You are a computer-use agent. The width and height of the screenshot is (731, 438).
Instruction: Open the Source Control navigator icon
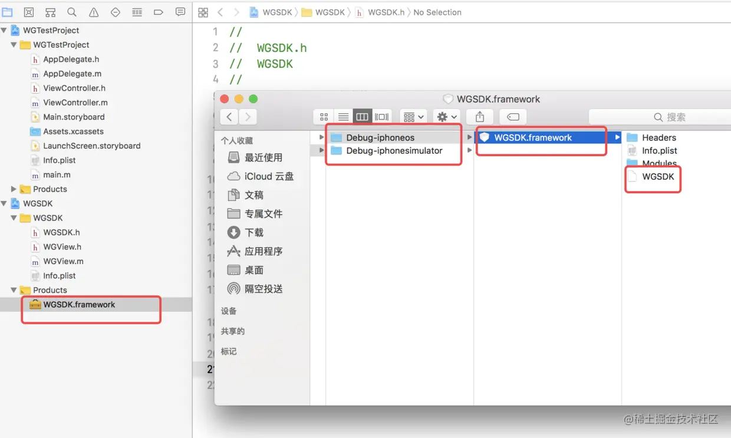(x=29, y=12)
